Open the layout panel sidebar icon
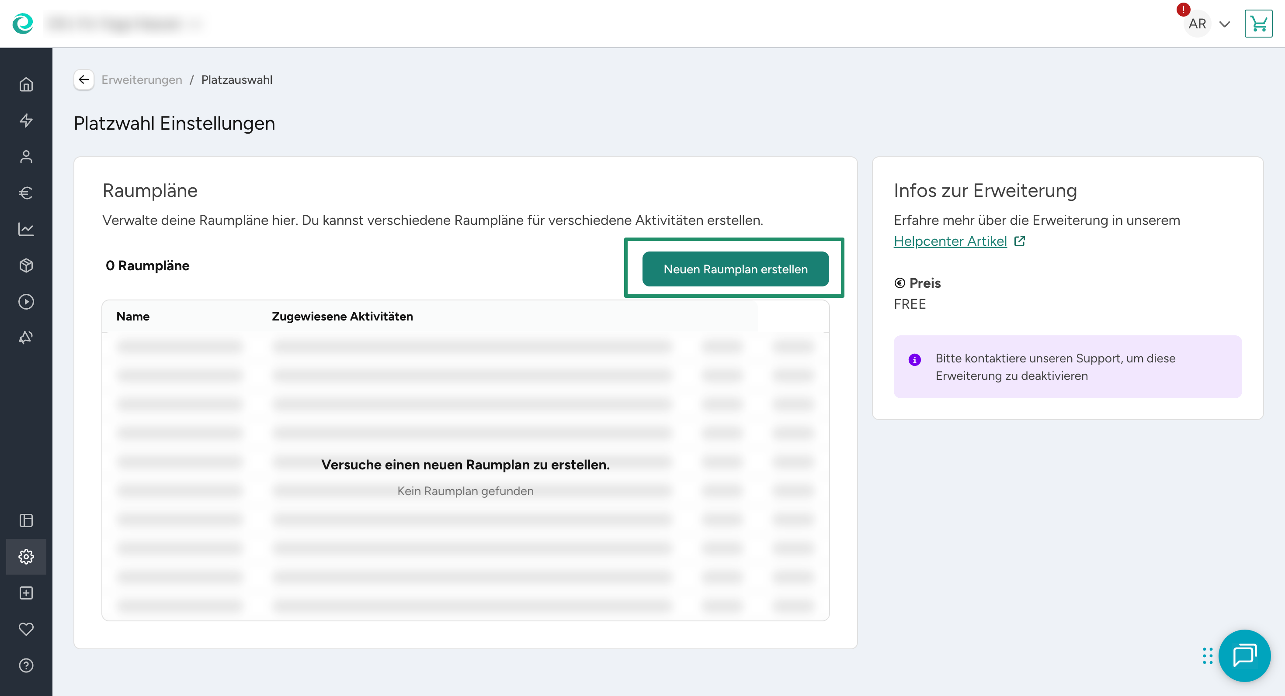The height and width of the screenshot is (696, 1285). [x=26, y=520]
